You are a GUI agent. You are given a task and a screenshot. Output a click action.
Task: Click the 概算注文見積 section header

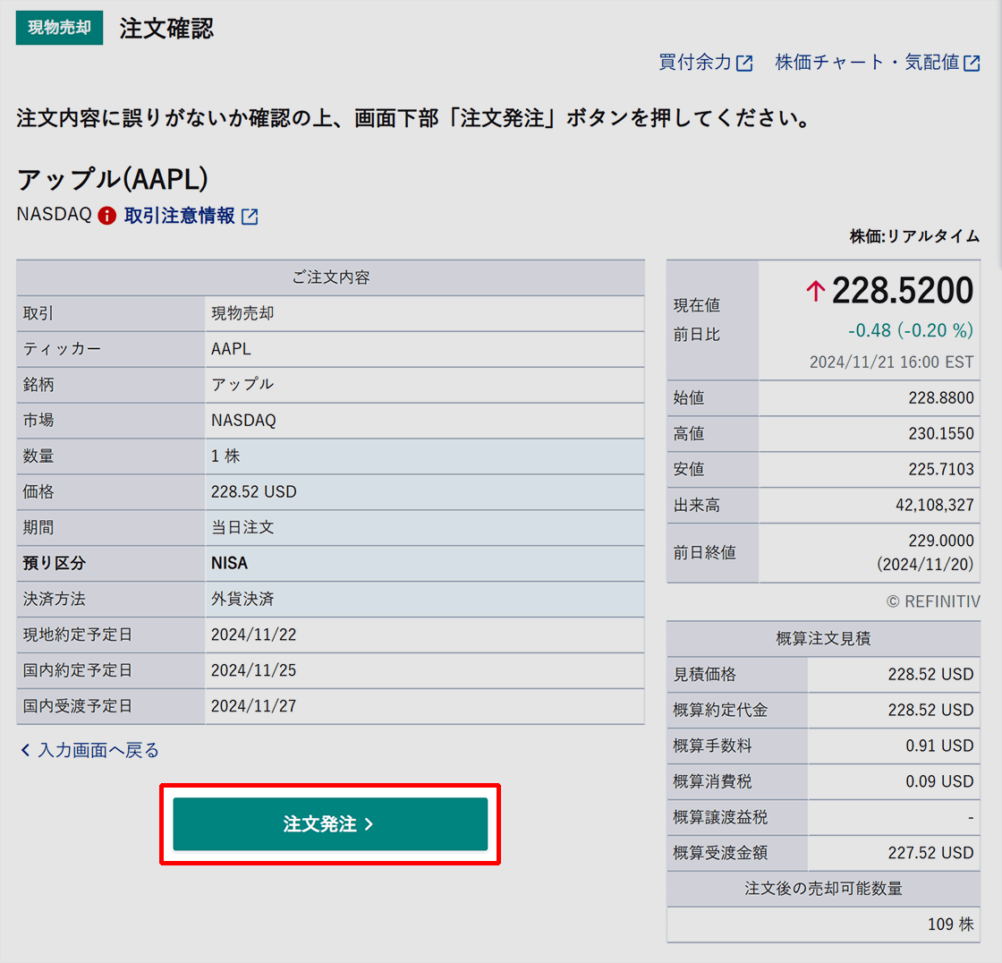coord(823,639)
